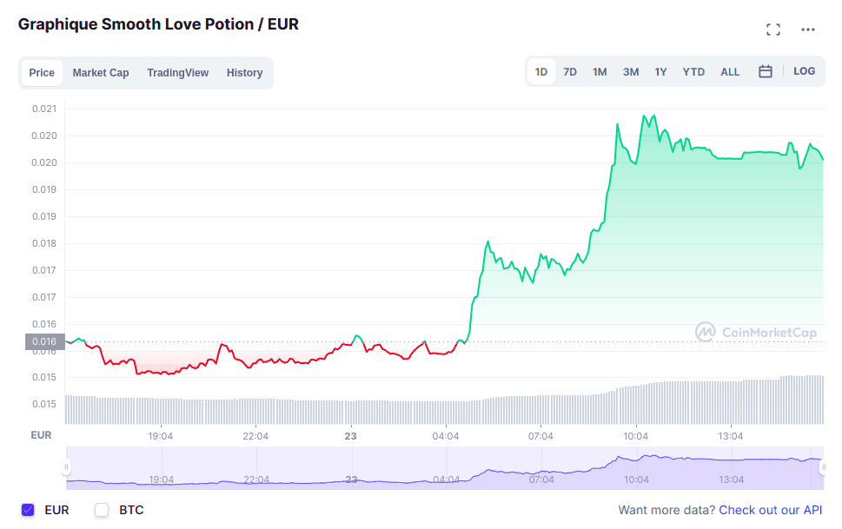
Task: Grab the left range slider handle
Action: tap(66, 467)
